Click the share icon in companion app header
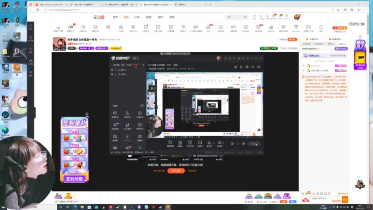 [259, 67]
